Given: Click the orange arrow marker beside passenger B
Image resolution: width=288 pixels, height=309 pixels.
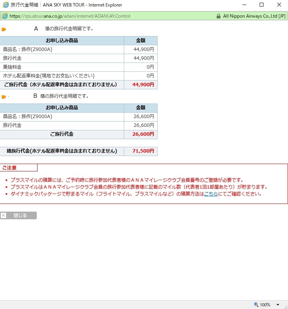Looking at the screenshot, I should coord(4,97).
